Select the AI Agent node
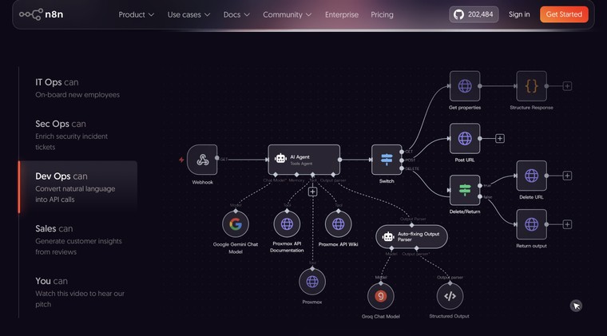Viewport: 607px width, 336px height. pyautogui.click(x=303, y=160)
